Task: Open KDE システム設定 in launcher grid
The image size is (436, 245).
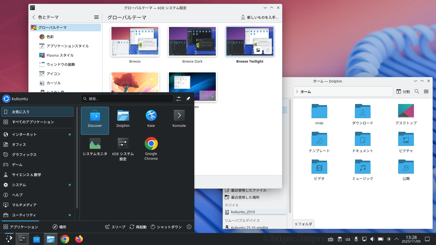Action: pos(123,149)
